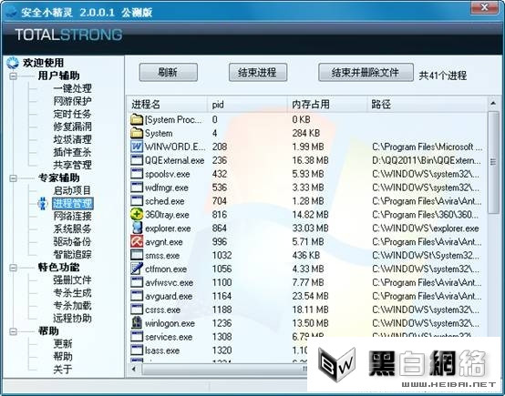Image resolution: width=505 pixels, height=396 pixels.
Task: Click the ctfmon.exe pen icon
Action: click(x=137, y=269)
